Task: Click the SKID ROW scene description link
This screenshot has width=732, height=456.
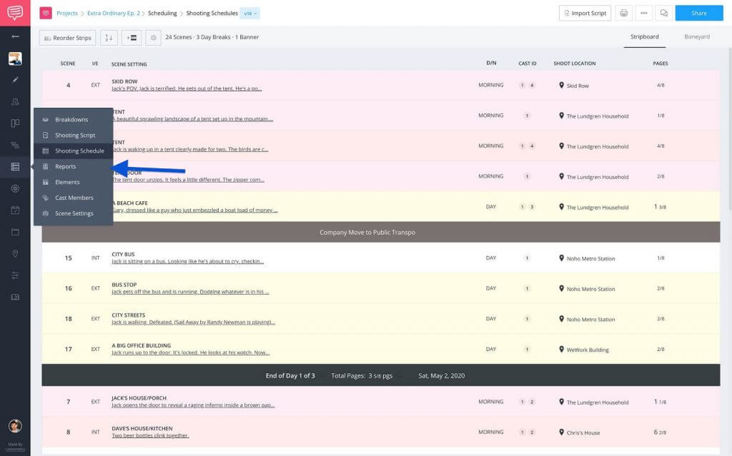Action: pyautogui.click(x=187, y=88)
